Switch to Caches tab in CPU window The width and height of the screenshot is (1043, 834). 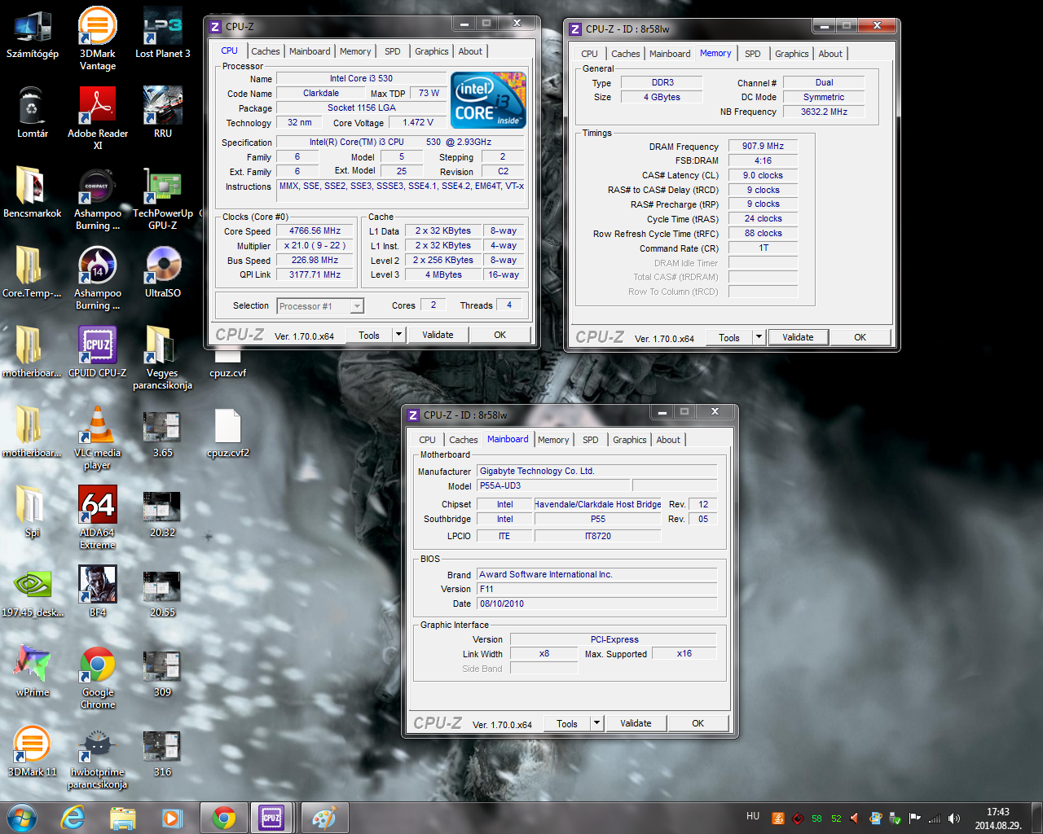[266, 51]
